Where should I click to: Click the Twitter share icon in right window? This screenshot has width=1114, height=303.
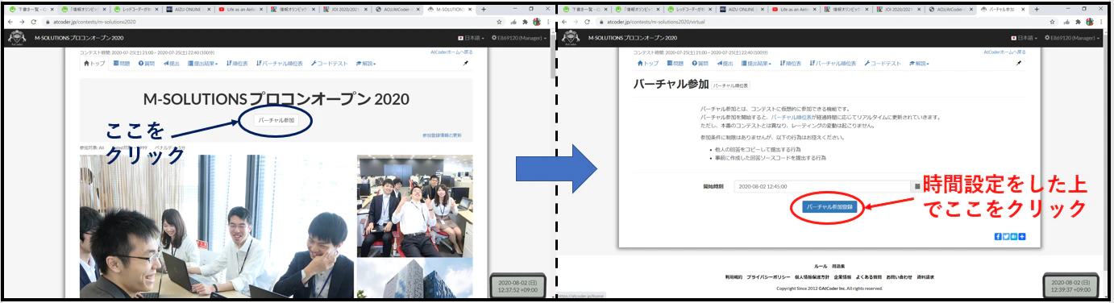(1006, 236)
